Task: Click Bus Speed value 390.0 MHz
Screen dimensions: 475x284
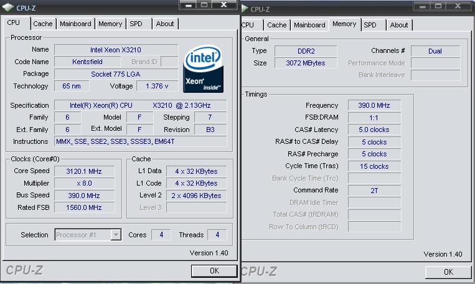Action: (x=84, y=196)
